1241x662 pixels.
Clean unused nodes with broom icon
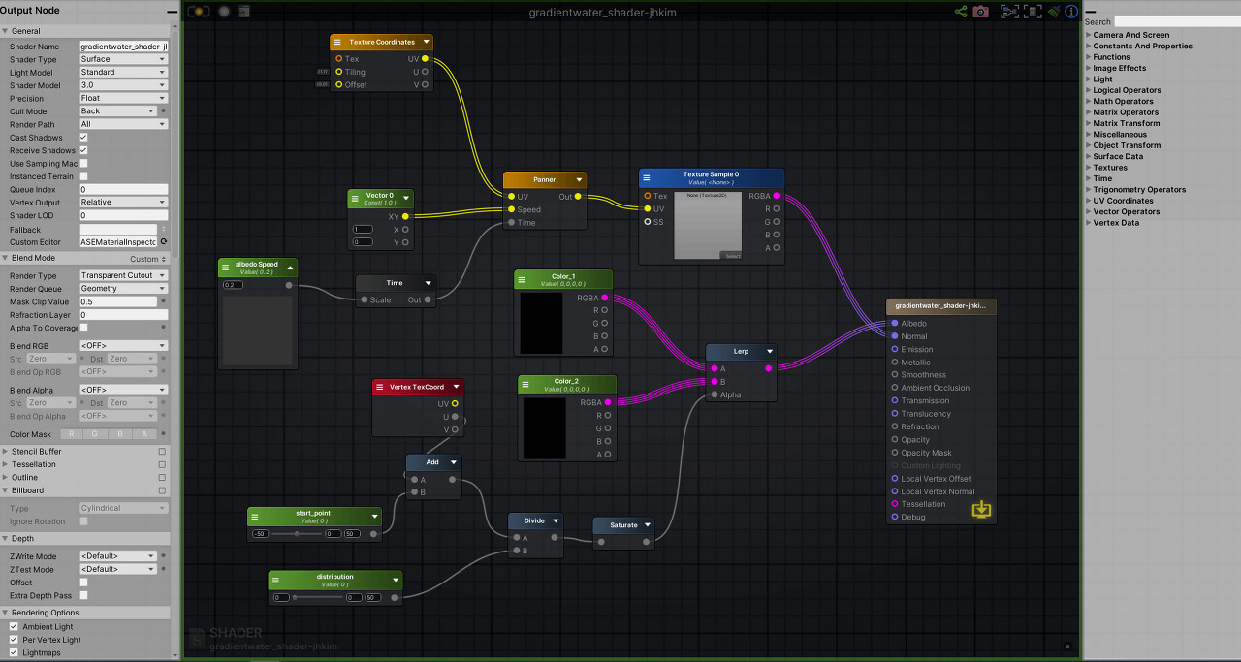[1055, 12]
